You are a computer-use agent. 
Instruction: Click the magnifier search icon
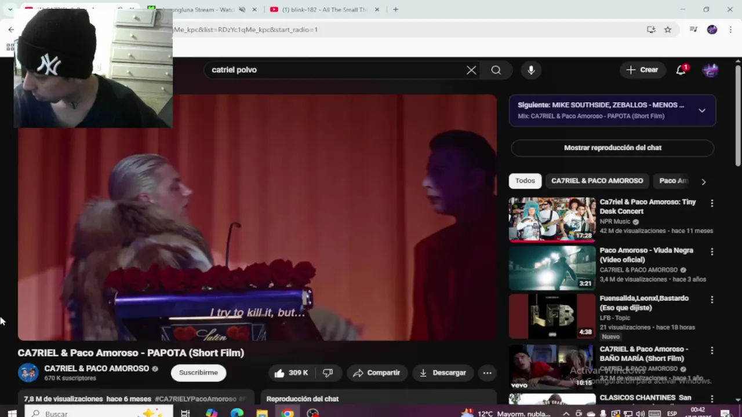pos(496,70)
